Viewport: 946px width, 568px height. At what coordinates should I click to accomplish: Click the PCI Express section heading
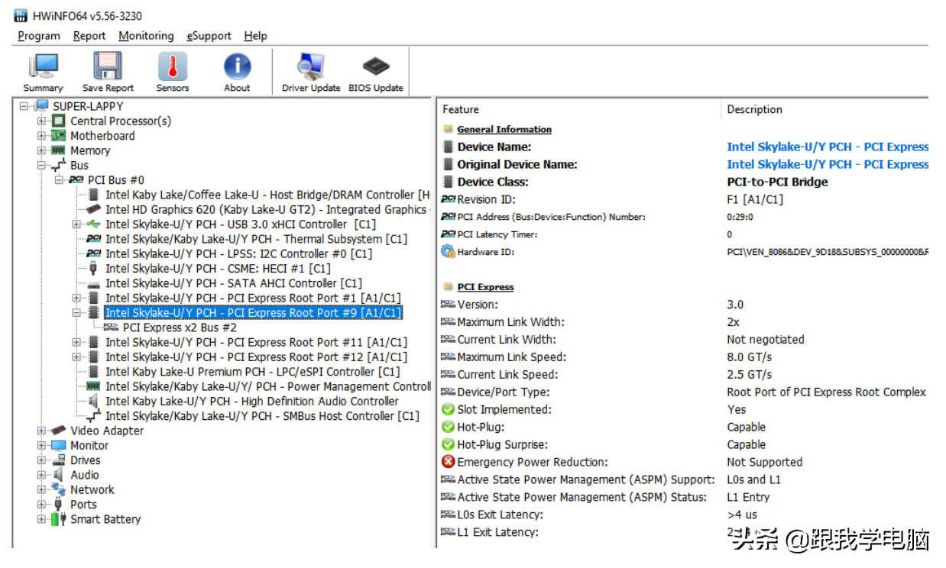pos(485,287)
